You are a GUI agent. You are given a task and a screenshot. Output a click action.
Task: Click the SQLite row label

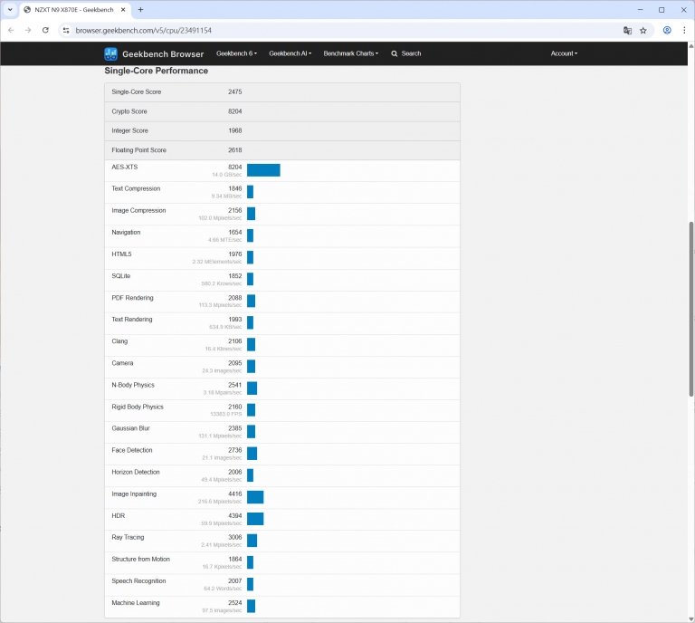point(120,276)
